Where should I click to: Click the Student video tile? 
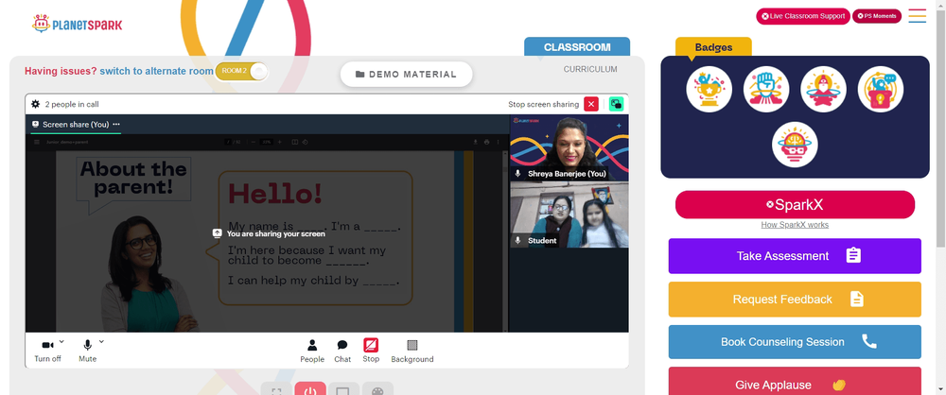(x=569, y=215)
